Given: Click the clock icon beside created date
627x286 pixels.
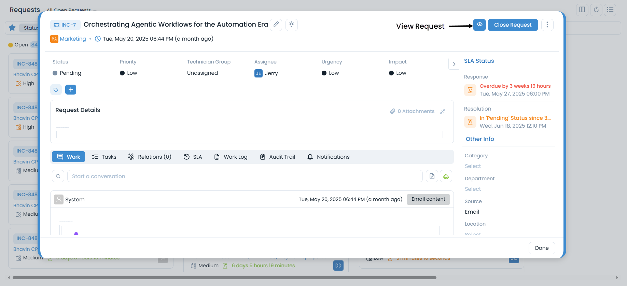Looking at the screenshot, I should coord(98,39).
